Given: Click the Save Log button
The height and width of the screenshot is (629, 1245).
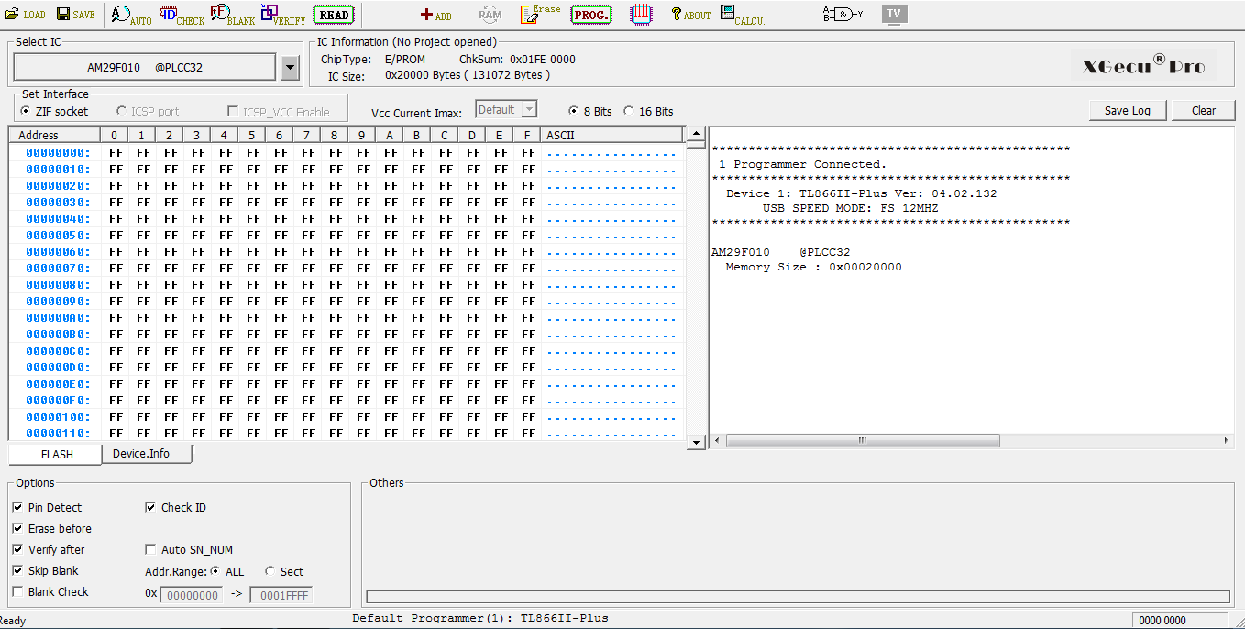Looking at the screenshot, I should pyautogui.click(x=1127, y=109).
